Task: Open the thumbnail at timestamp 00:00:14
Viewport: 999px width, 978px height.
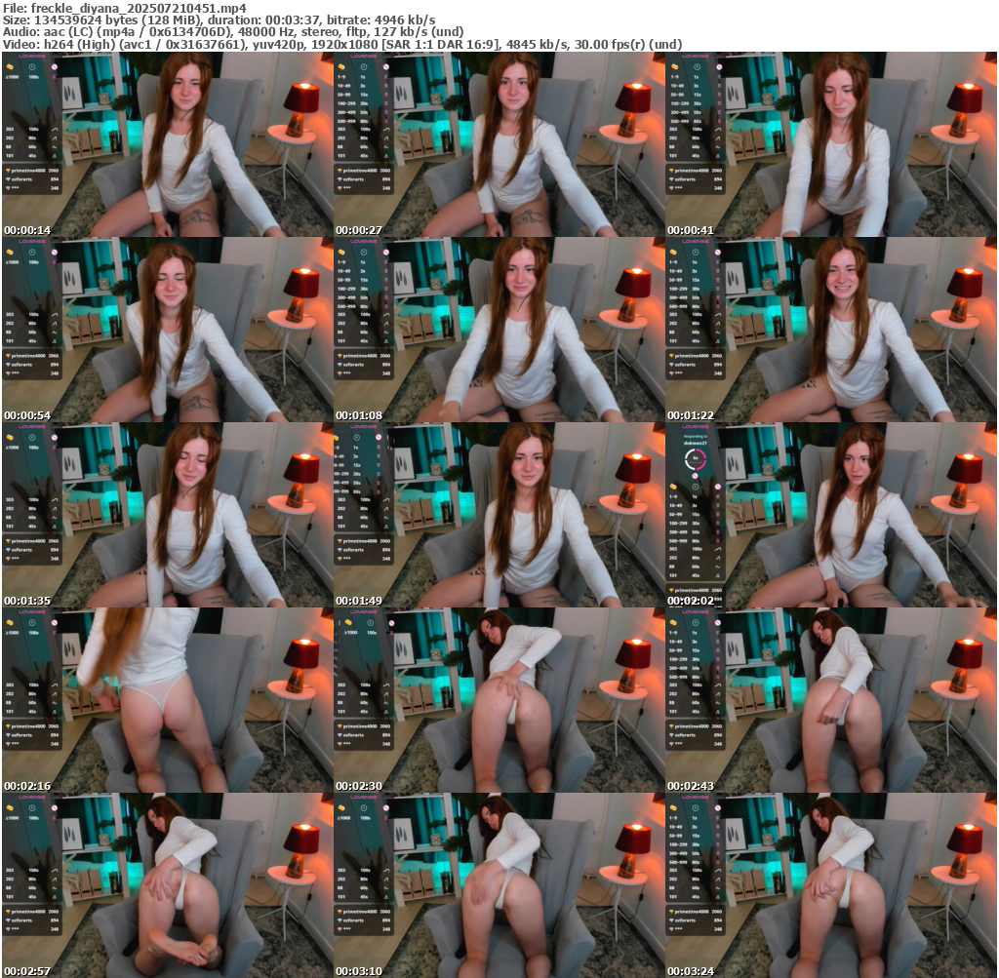Action: click(x=167, y=144)
